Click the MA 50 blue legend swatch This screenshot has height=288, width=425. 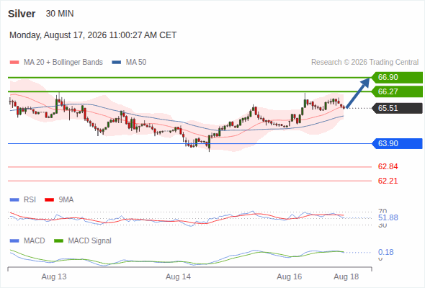pos(117,63)
